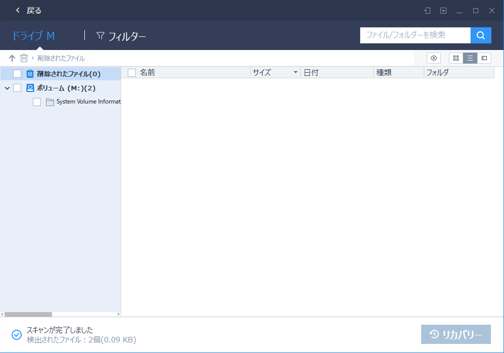Start recovery with the リカバリー button

[x=456, y=334]
